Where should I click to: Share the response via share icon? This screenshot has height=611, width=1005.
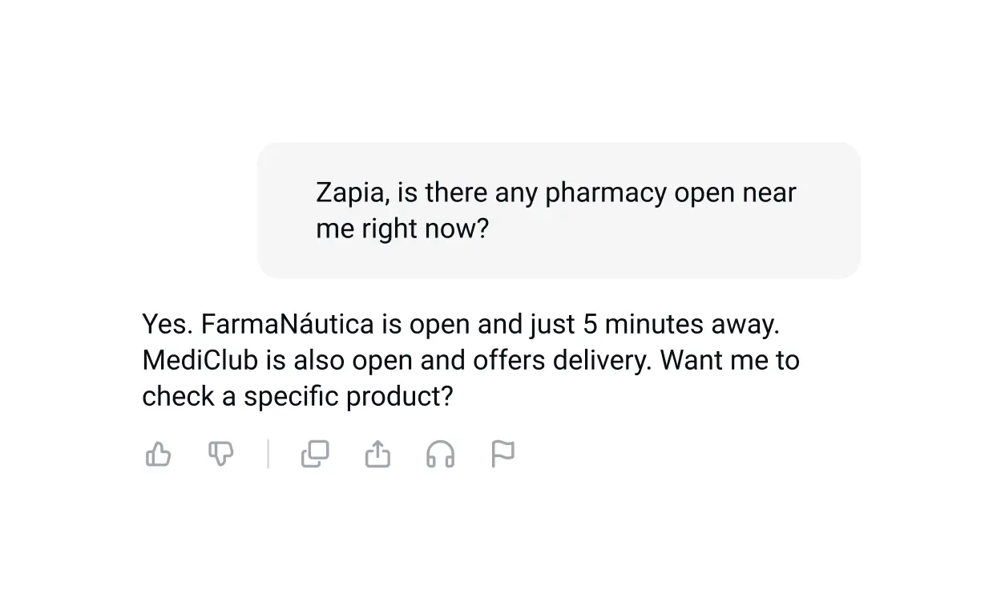point(377,455)
